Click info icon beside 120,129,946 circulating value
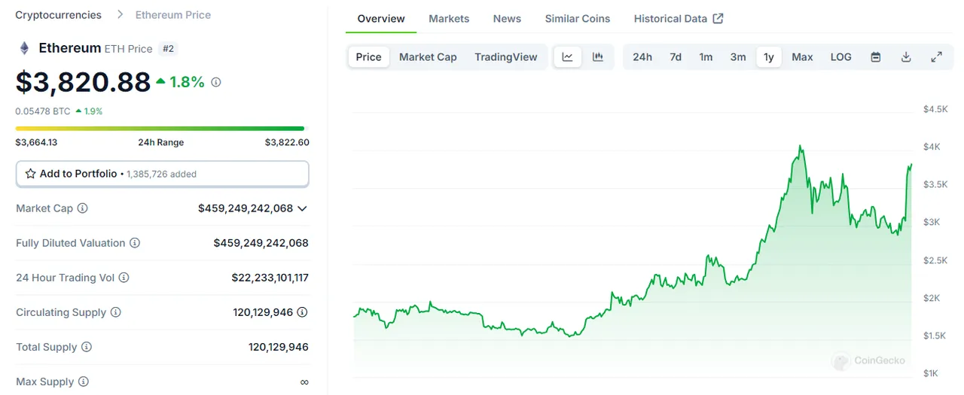The width and height of the screenshot is (964, 395). pos(302,312)
